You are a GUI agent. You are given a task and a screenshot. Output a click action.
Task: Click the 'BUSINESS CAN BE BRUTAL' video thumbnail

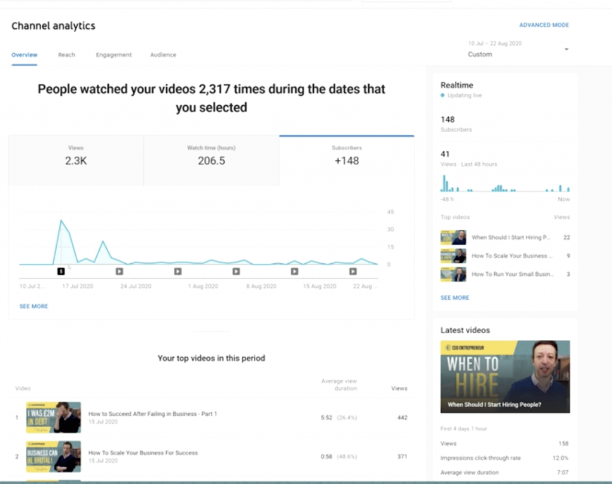pyautogui.click(x=53, y=456)
